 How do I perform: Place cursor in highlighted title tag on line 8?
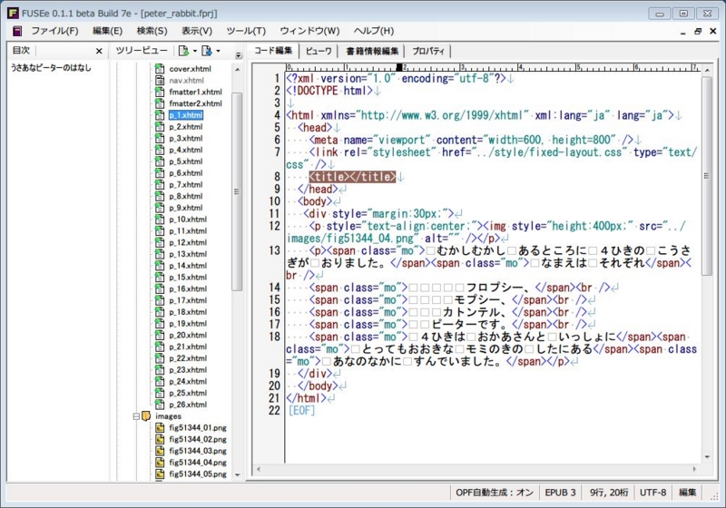[352, 177]
